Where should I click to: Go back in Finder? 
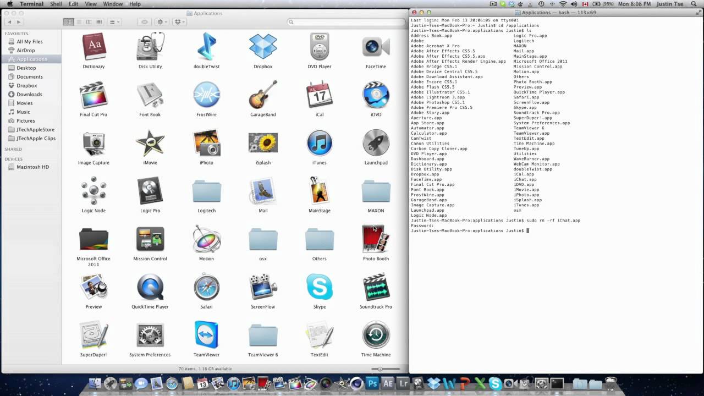9,22
